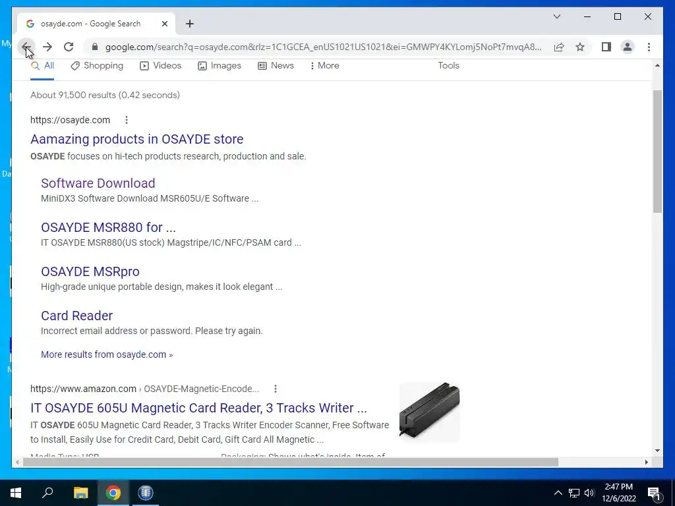The image size is (675, 506).
Task: Switch to News results
Action: pyautogui.click(x=276, y=66)
